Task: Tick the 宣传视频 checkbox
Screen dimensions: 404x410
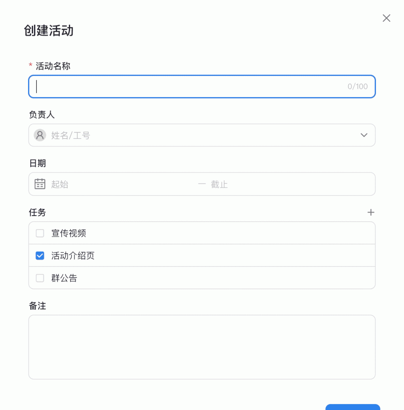Action: (40, 234)
